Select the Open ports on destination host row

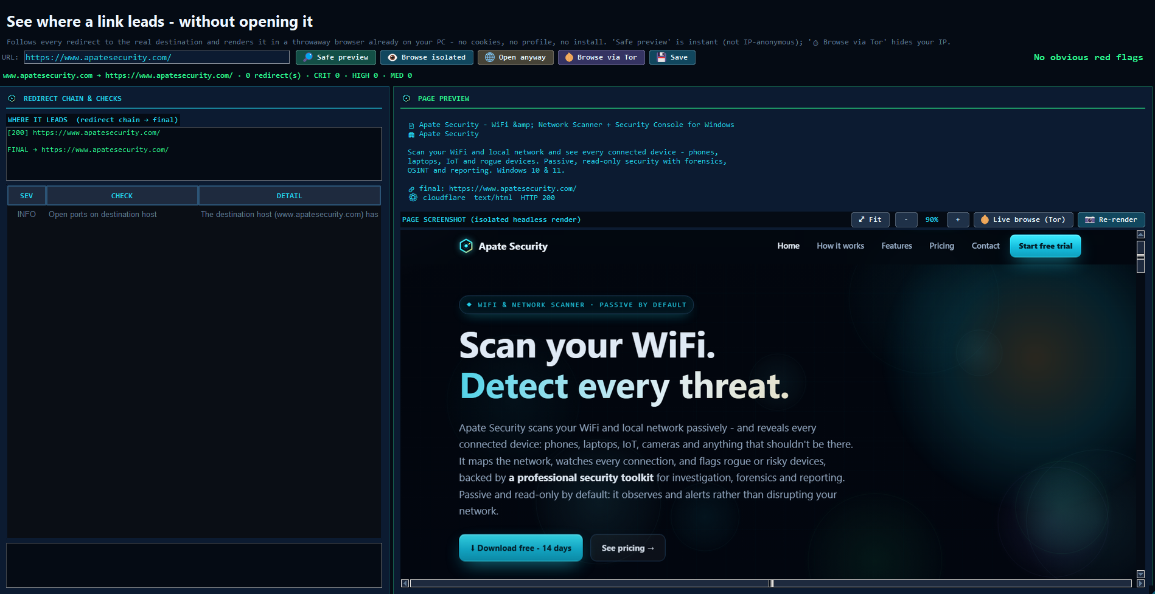(x=194, y=215)
